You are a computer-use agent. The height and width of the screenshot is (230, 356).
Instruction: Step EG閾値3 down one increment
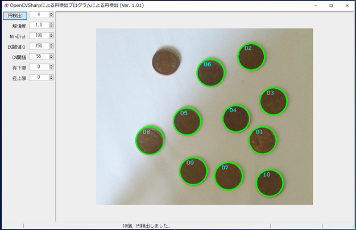pyautogui.click(x=51, y=47)
